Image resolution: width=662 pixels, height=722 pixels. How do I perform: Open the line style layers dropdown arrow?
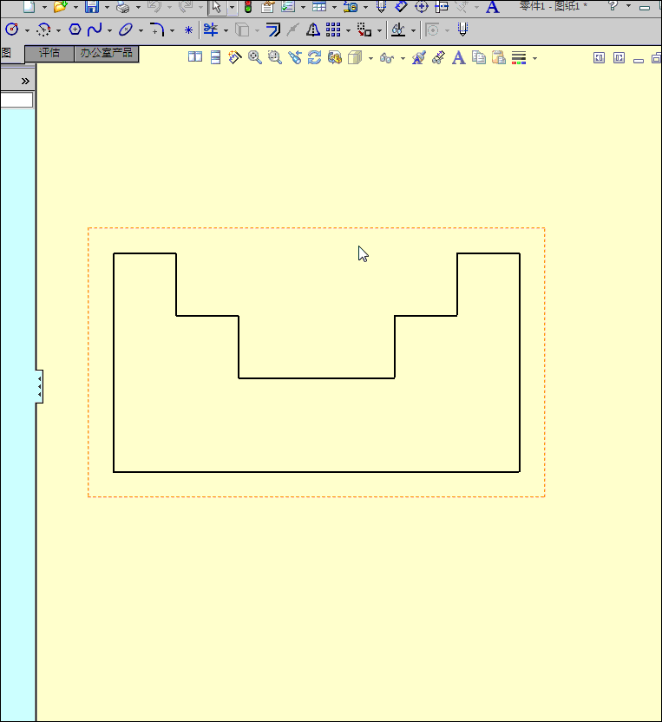[x=534, y=58]
